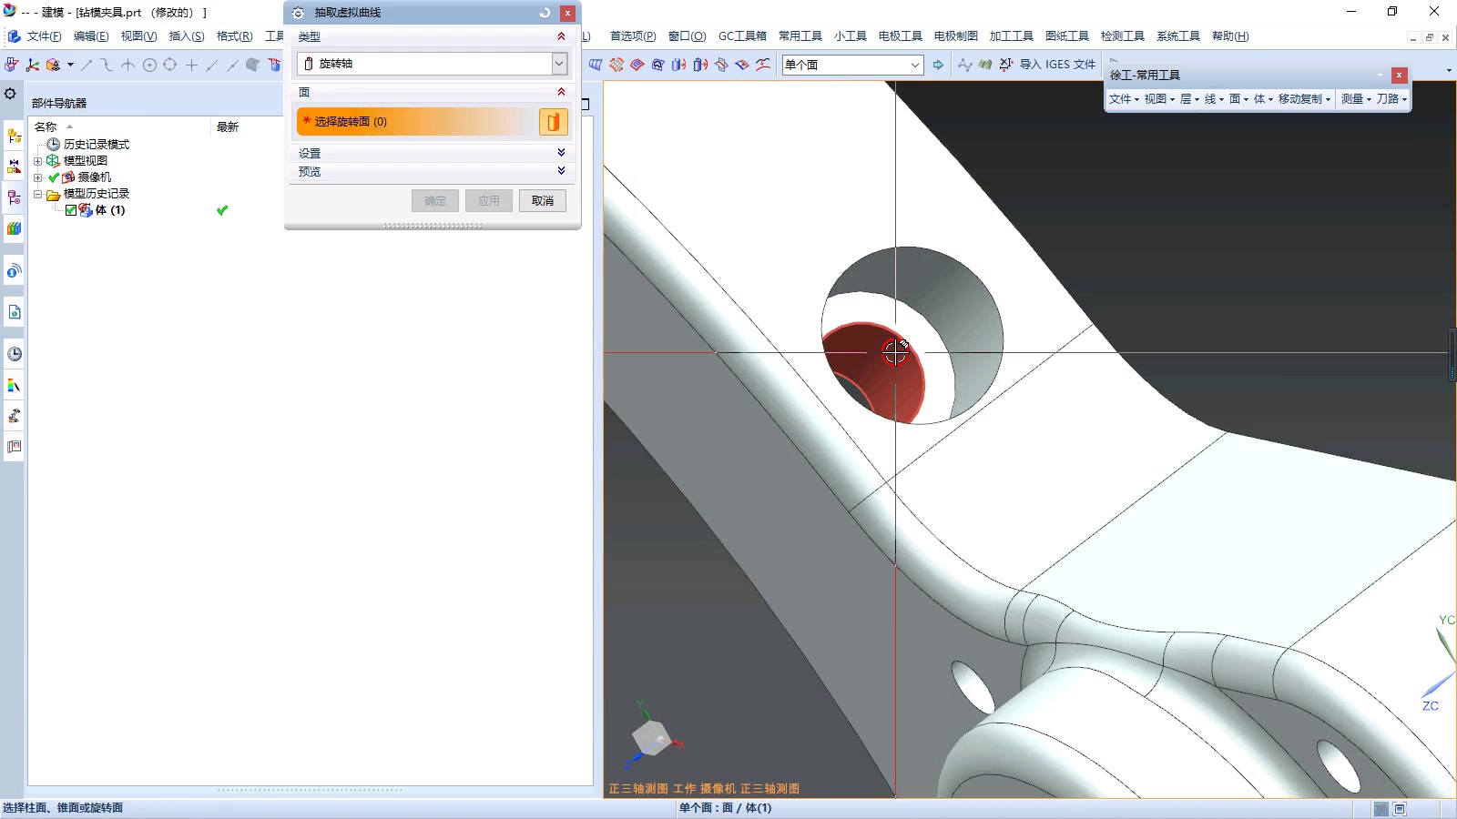This screenshot has width=1457, height=819.
Task: Open the Web Browser sidebar icon
Action: tap(14, 312)
